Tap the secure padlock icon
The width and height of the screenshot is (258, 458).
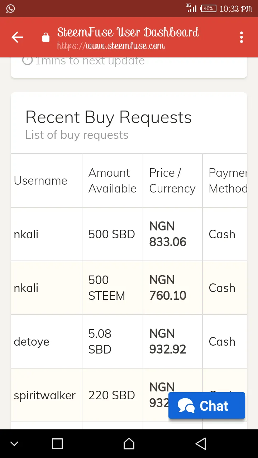click(x=46, y=37)
